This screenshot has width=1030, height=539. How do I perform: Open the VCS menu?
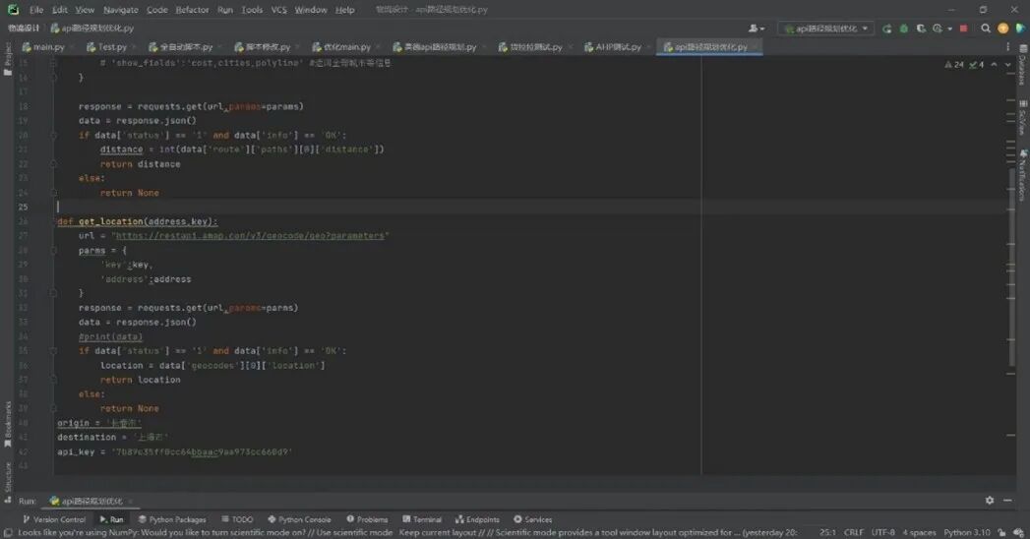pos(279,10)
